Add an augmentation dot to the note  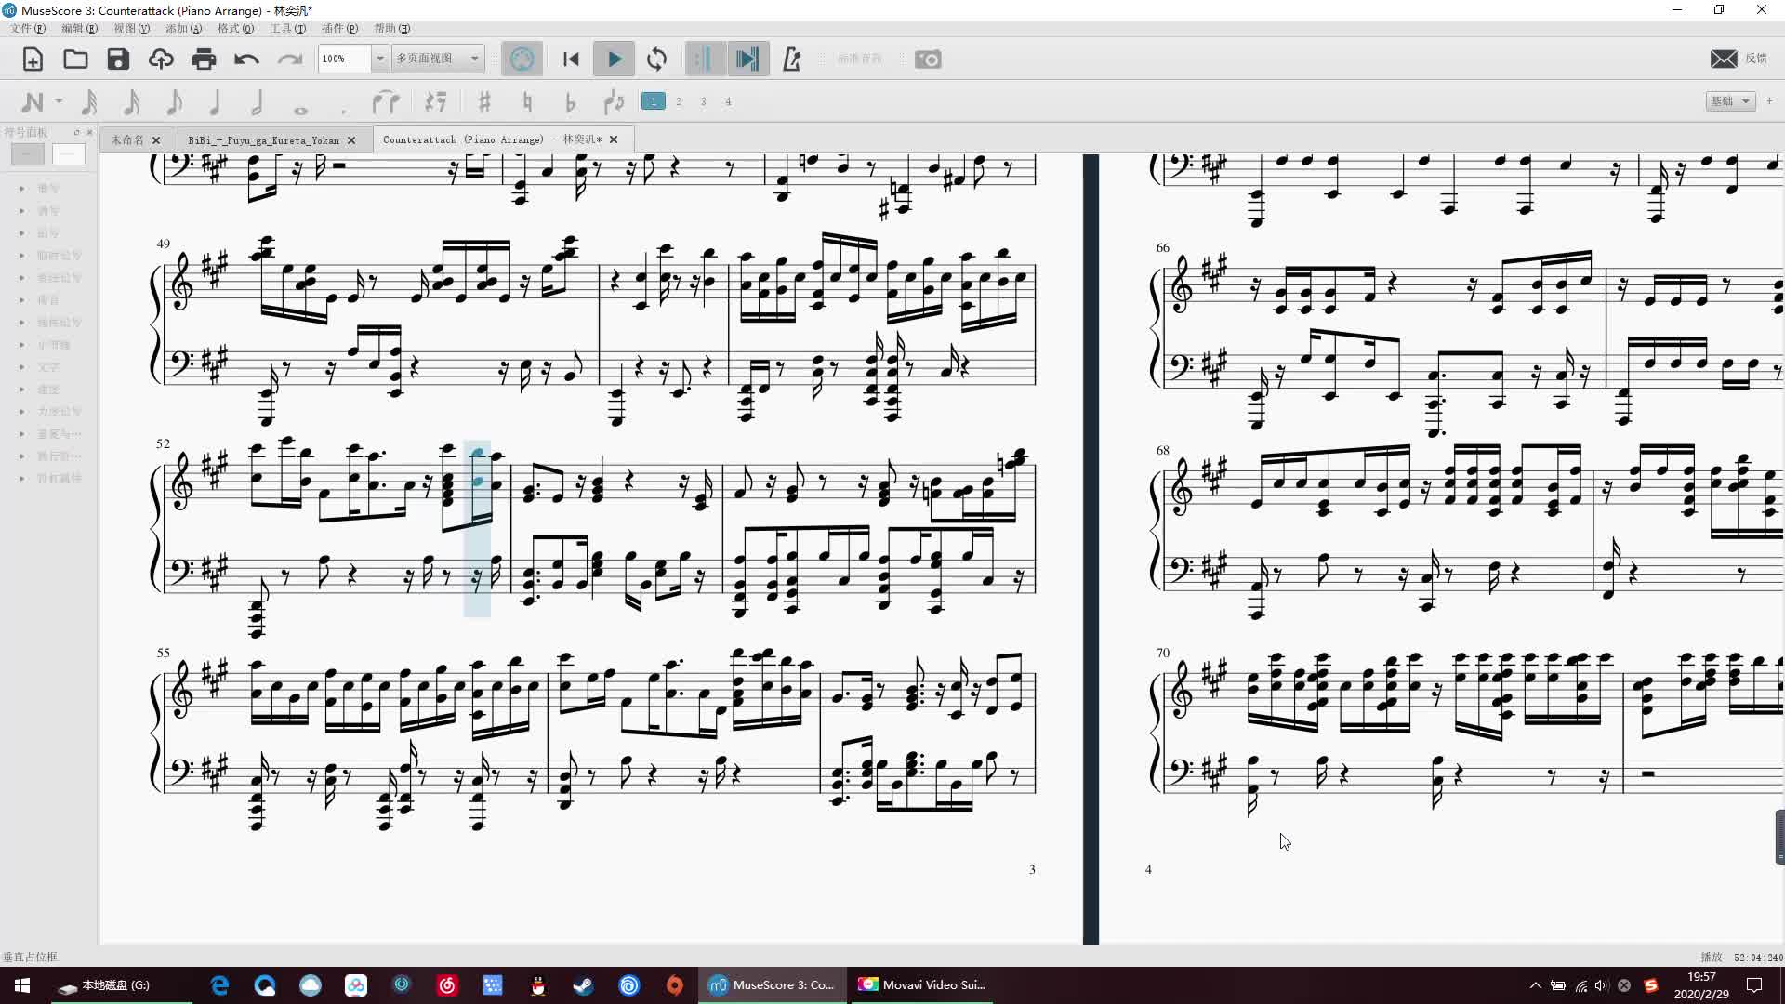pyautogui.click(x=343, y=110)
